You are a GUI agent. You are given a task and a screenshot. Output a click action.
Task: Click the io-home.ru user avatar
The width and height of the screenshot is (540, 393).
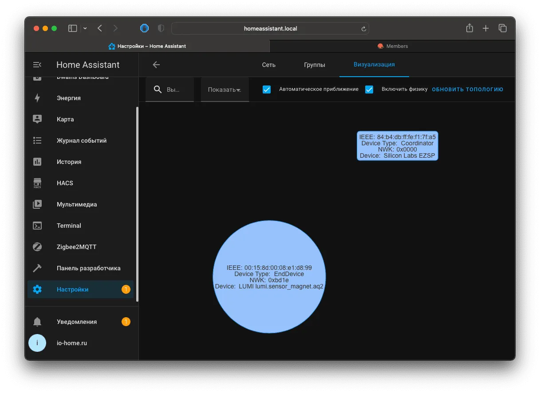pos(37,343)
